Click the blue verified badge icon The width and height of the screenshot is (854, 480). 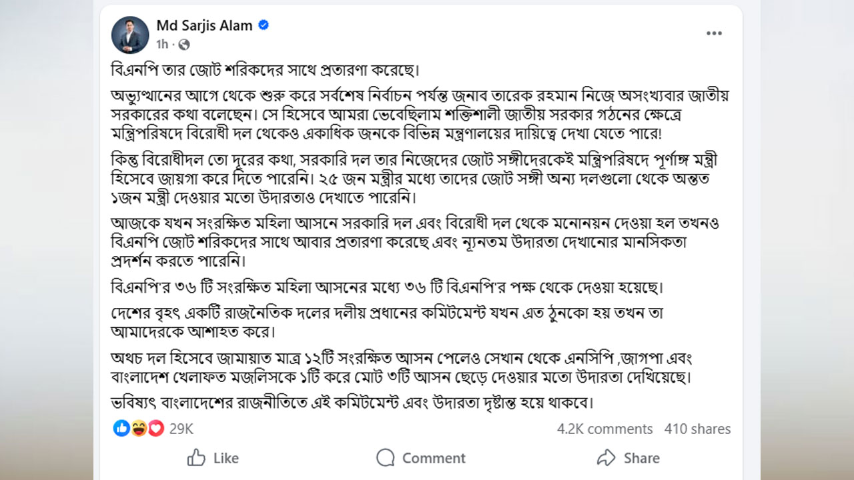pyautogui.click(x=264, y=25)
